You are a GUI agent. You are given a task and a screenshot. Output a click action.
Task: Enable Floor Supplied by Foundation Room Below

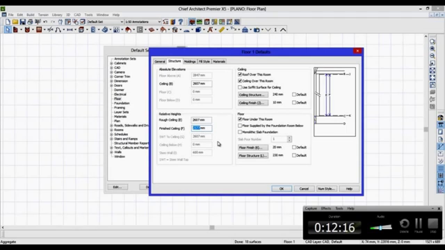pos(240,126)
